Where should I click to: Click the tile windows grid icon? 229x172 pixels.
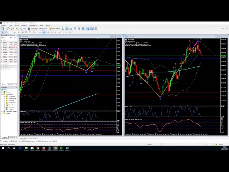click(x=83, y=29)
